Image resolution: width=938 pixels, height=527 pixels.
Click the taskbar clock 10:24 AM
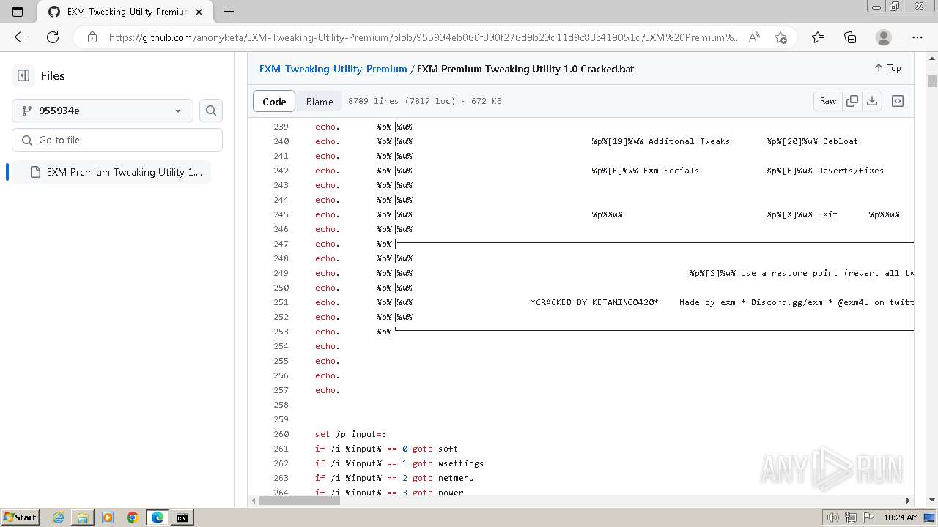click(901, 517)
